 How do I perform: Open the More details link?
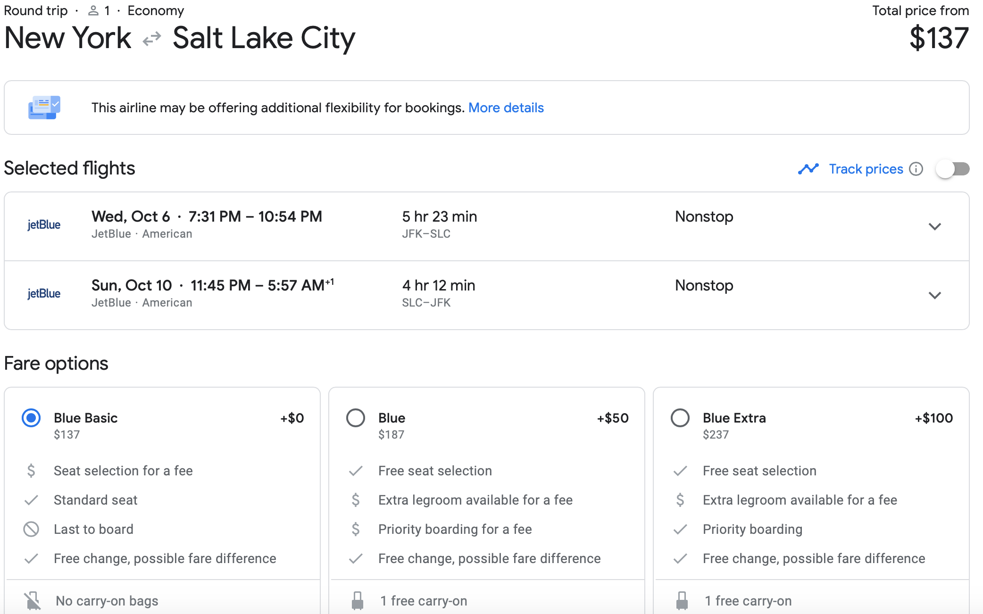(x=506, y=108)
